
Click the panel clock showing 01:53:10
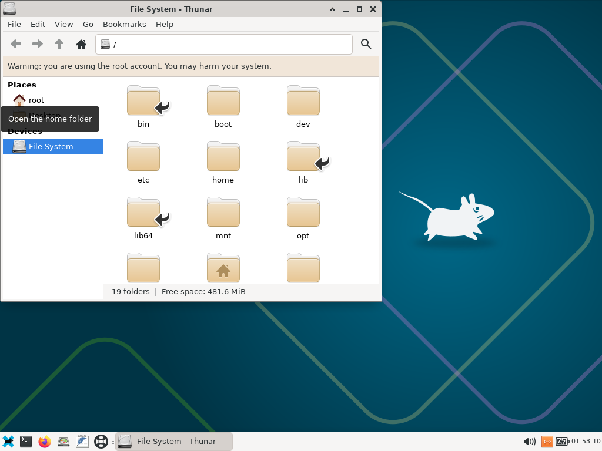click(x=586, y=441)
